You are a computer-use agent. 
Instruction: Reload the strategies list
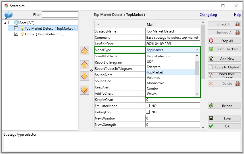tap(224, 106)
